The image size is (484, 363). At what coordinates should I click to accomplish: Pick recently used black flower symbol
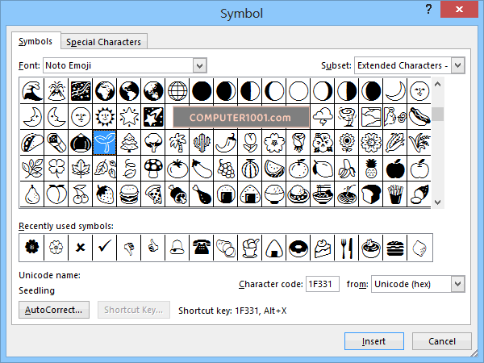pos(32,248)
